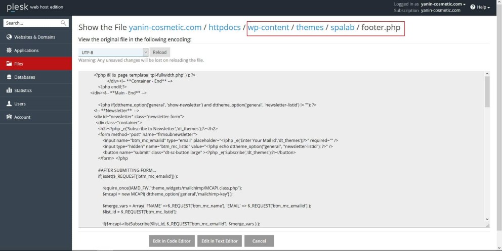Click the Files folder icon
502x251 pixels.
click(9, 64)
